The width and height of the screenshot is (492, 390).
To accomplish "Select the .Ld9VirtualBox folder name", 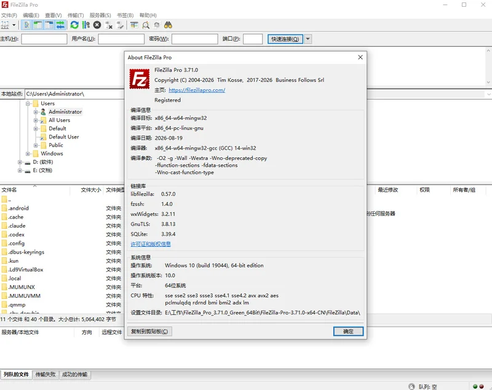I will [x=26, y=269].
